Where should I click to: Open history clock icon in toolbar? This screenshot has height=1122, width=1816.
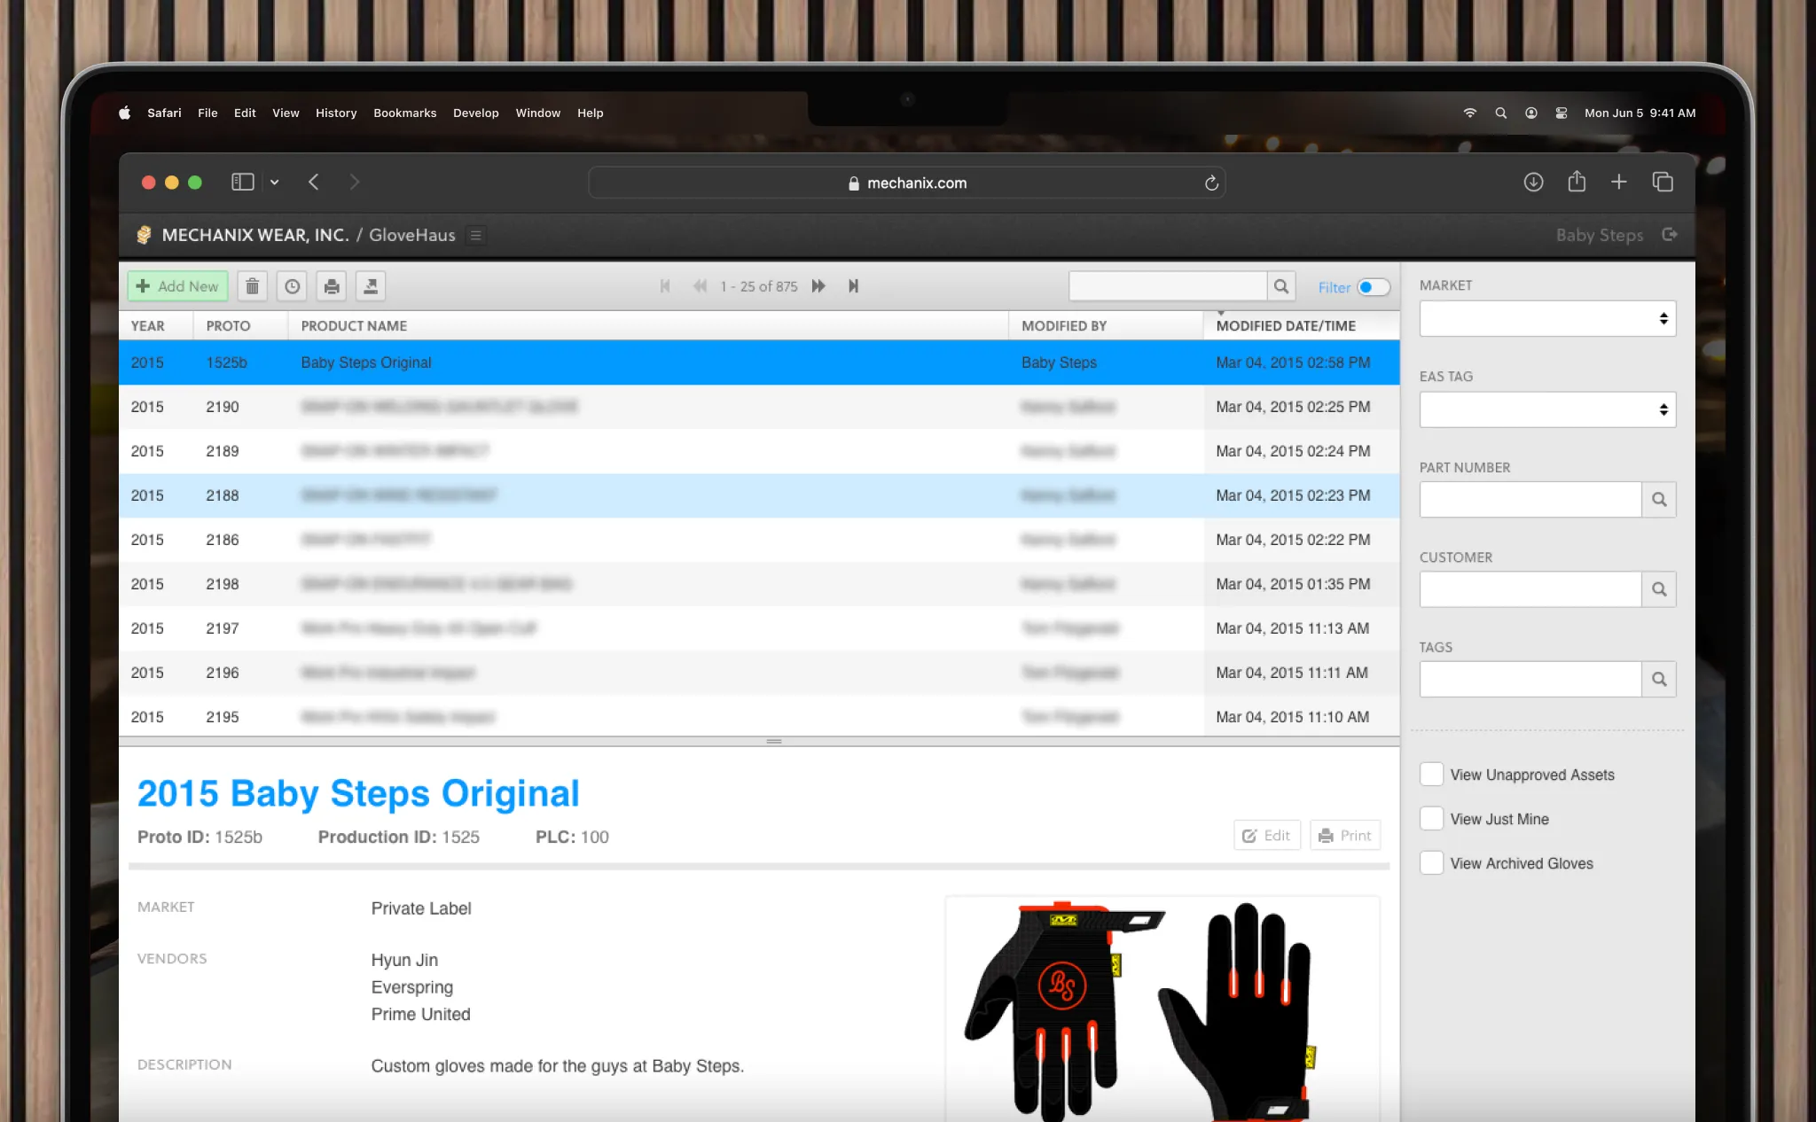(x=292, y=286)
